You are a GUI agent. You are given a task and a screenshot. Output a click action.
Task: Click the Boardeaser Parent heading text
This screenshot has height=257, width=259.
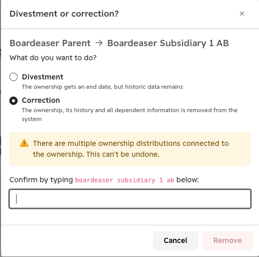click(x=50, y=43)
